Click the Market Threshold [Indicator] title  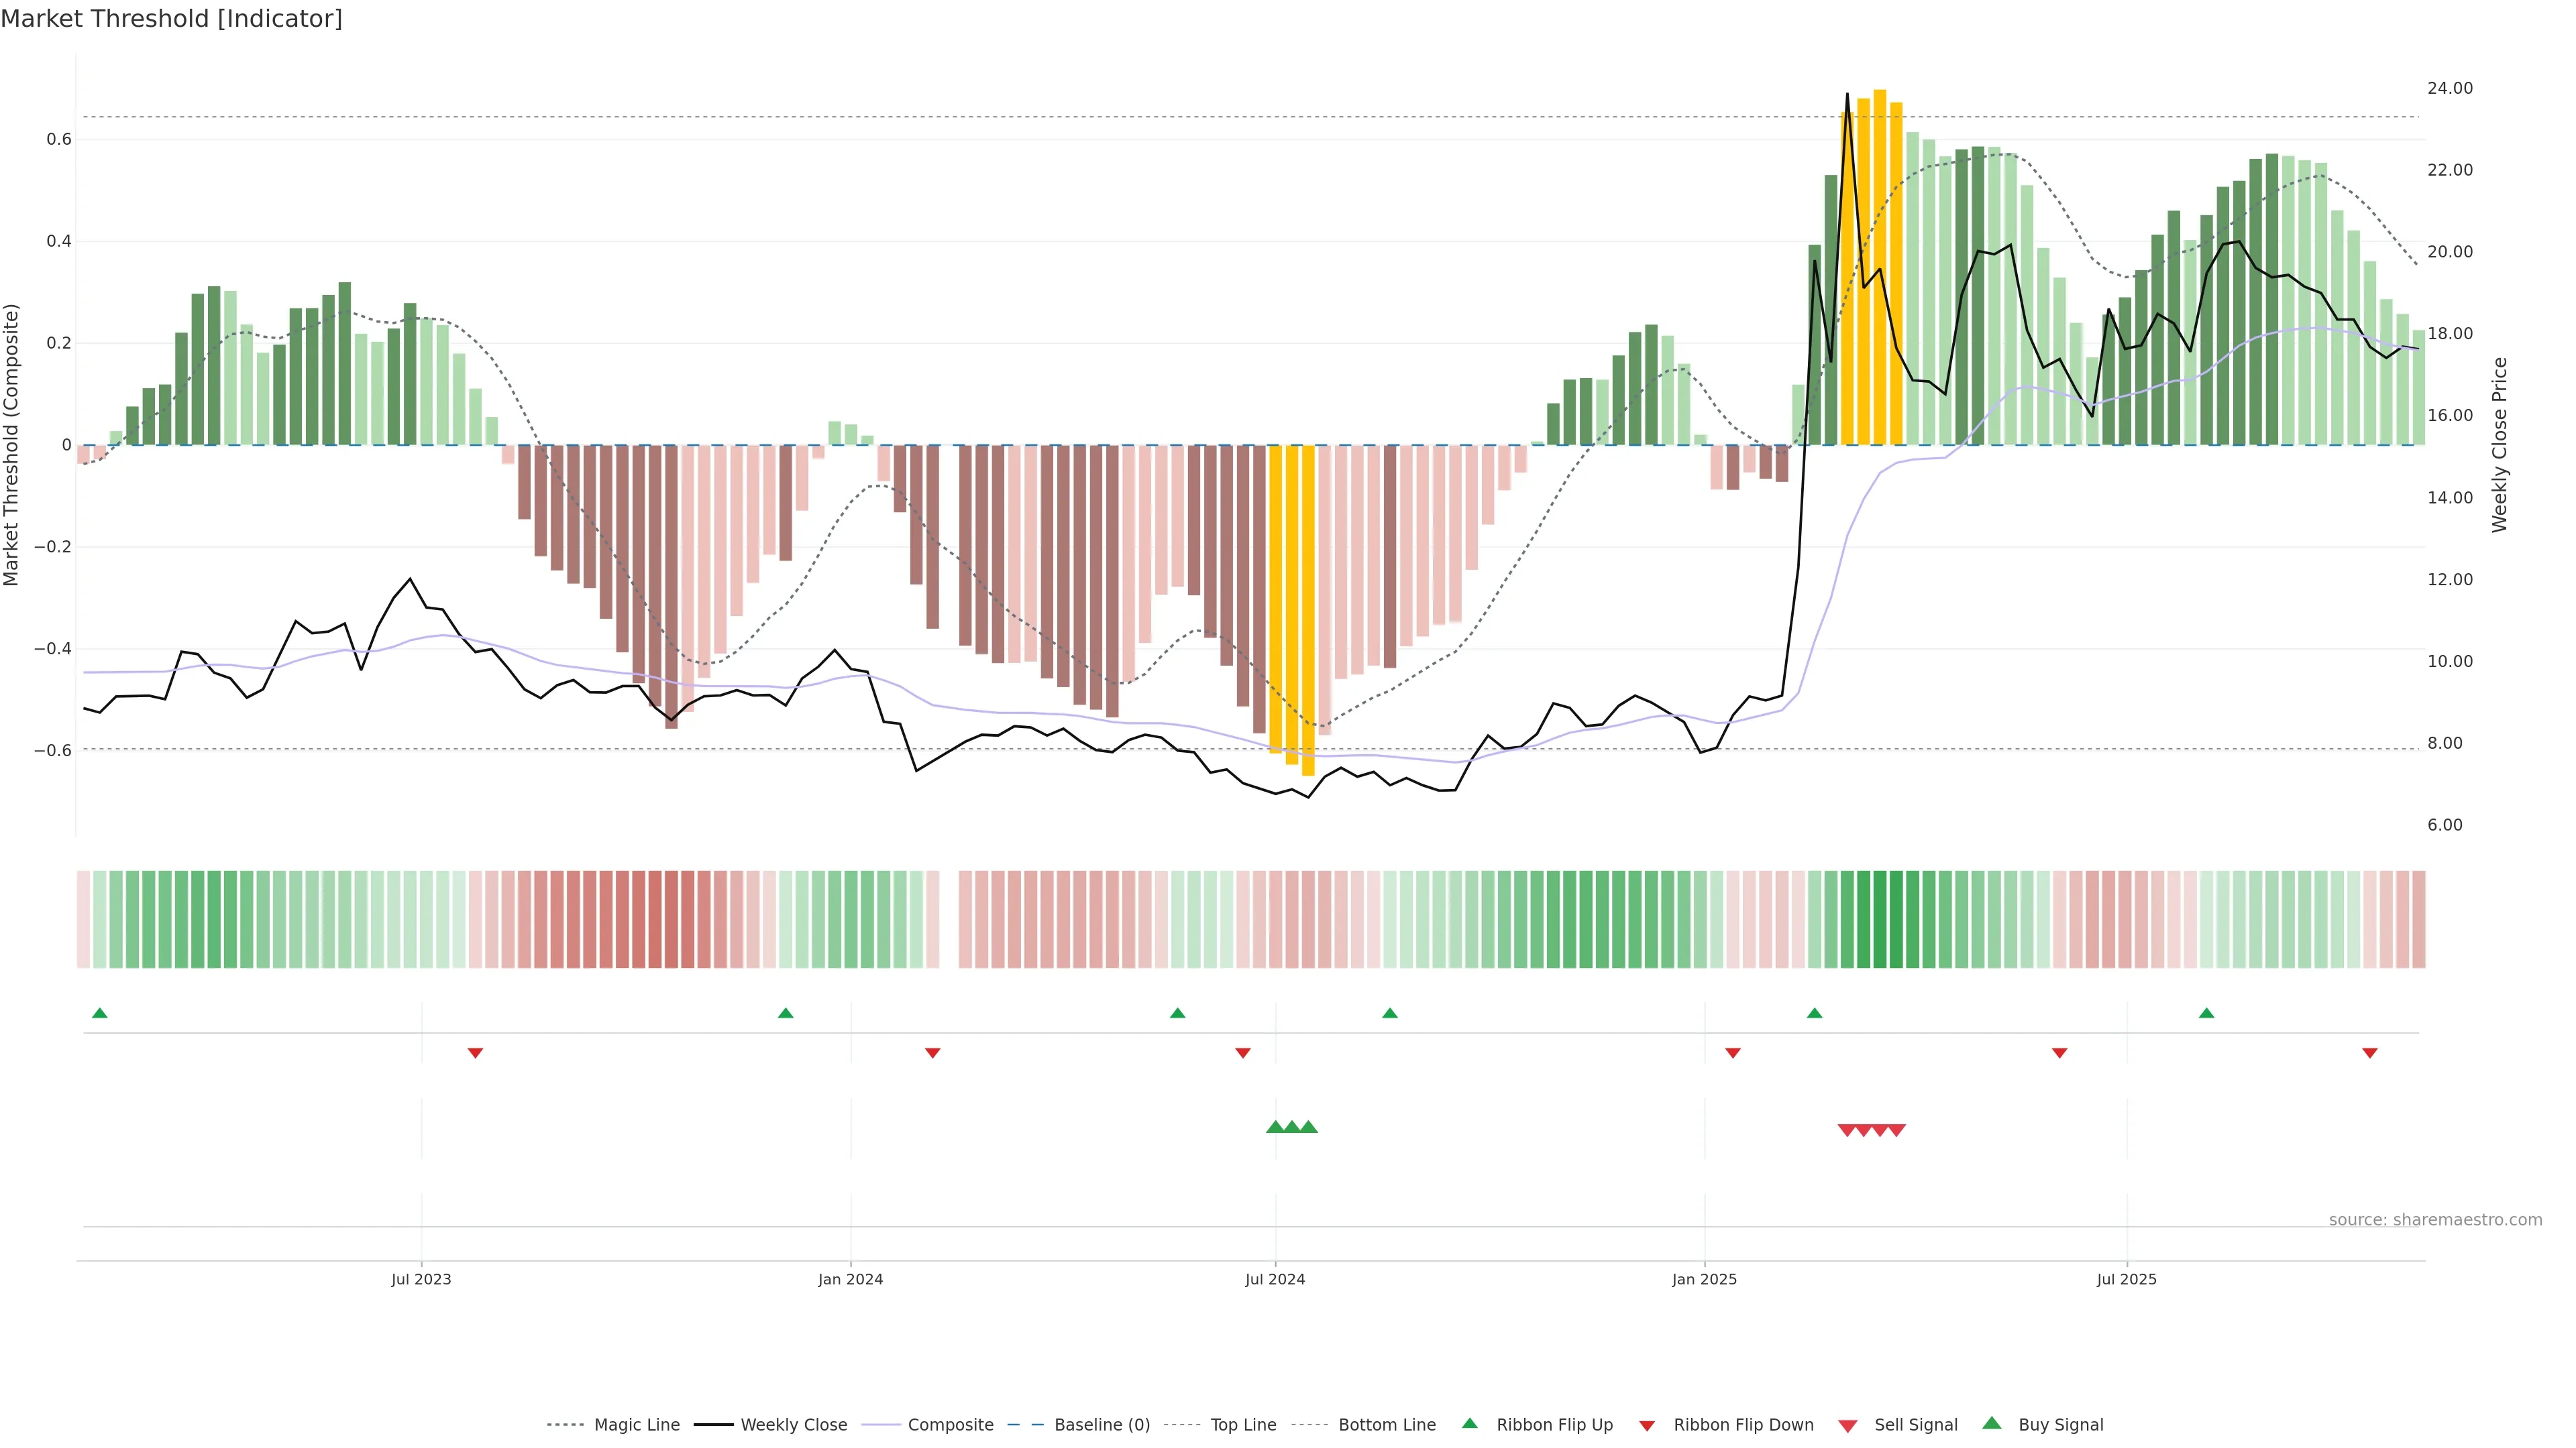[x=171, y=19]
